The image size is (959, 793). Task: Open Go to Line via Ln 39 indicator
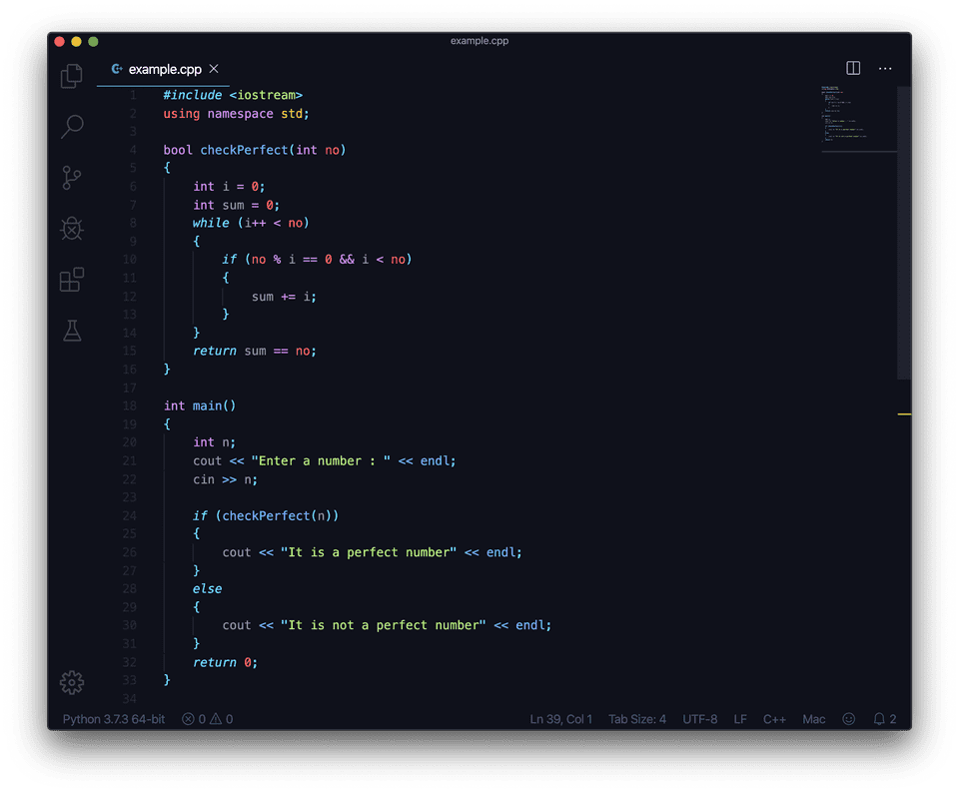coord(560,719)
